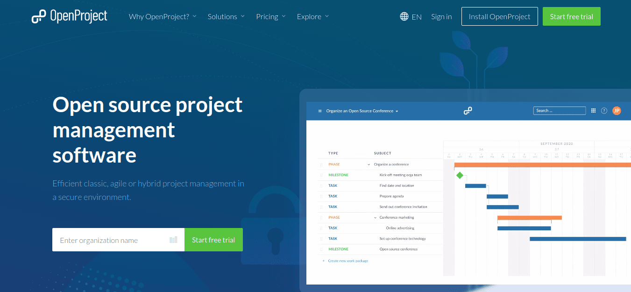Click the SEPTEMBER 2020 timeline header
Viewport: 631px width, 292px height.
557,144
